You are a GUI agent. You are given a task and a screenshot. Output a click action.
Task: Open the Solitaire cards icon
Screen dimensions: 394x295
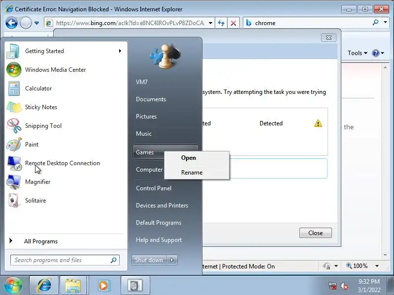(x=13, y=201)
